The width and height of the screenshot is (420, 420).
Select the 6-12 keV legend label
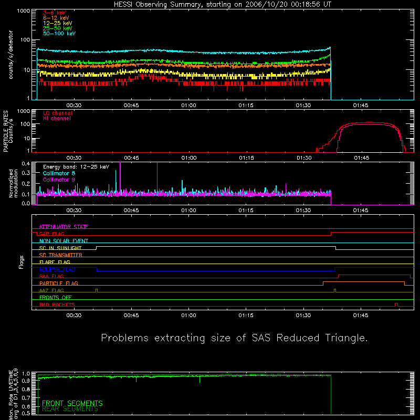click(x=56, y=18)
